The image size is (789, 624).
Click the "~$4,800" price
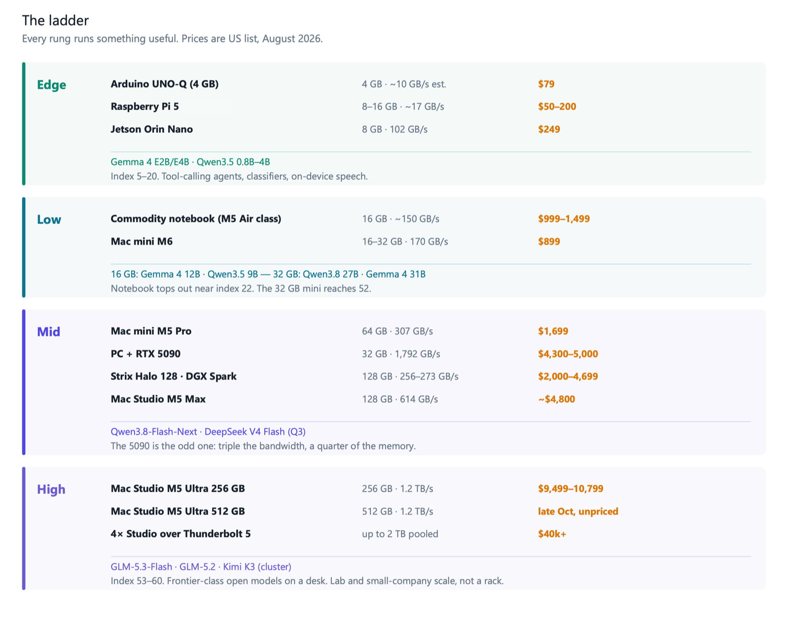[557, 399]
